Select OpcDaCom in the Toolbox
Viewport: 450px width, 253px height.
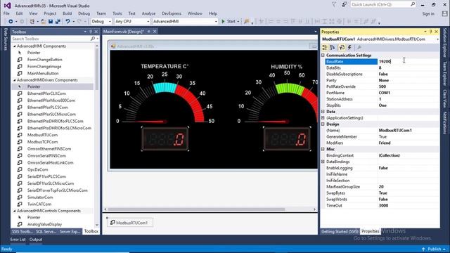pos(37,169)
